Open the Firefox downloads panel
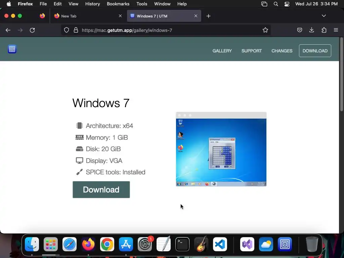The height and width of the screenshot is (258, 344). [311, 30]
